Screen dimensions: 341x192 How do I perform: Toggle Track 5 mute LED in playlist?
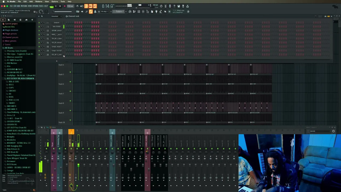click(70, 82)
